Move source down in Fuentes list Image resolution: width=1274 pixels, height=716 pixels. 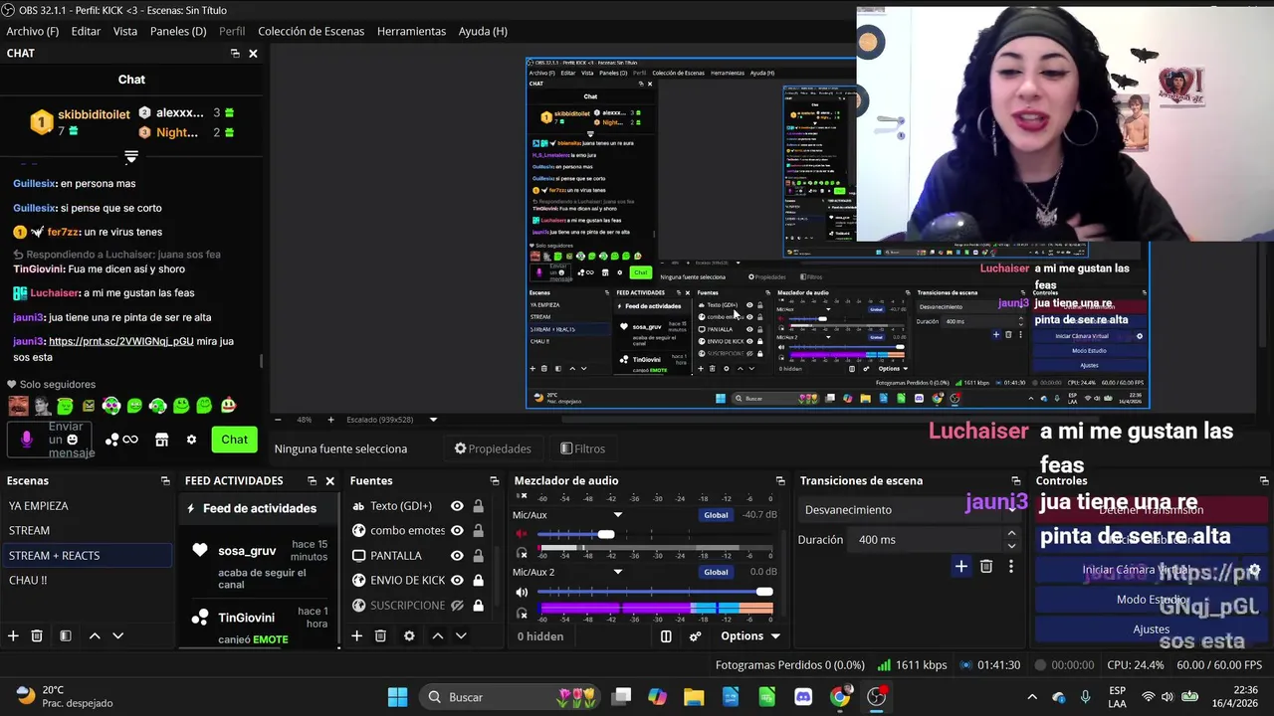click(x=461, y=635)
